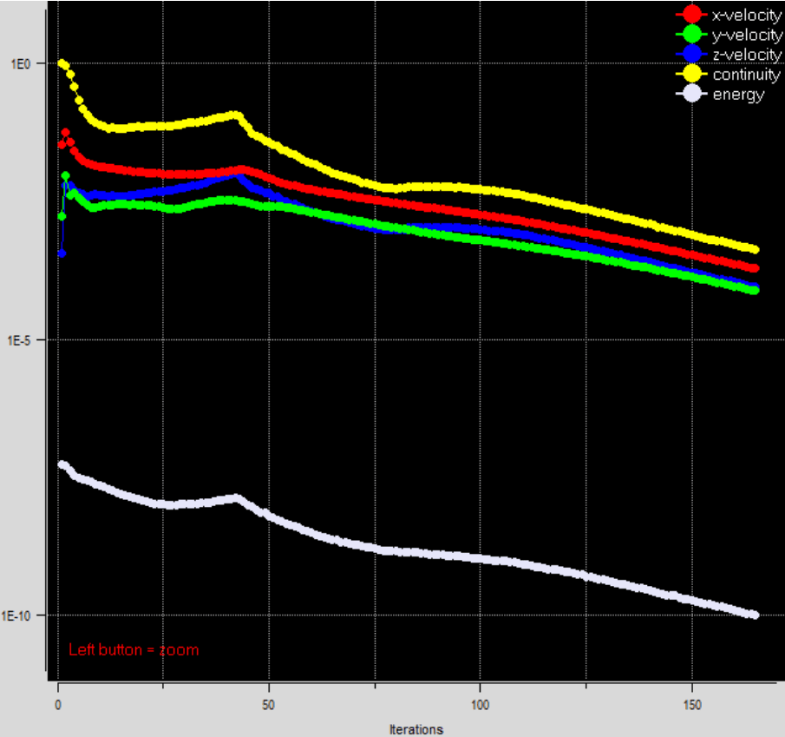Click the 1E-5 y-axis tick label

(x=17, y=339)
